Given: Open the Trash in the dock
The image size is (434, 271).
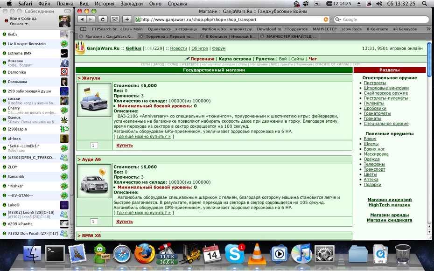Looking at the screenshot, I should point(403,254).
